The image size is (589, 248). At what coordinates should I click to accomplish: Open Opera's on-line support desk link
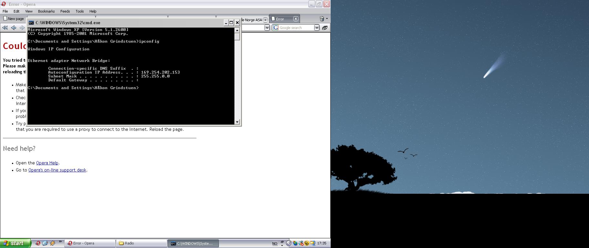click(x=57, y=170)
